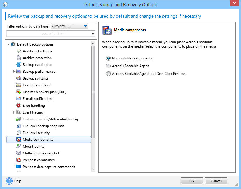Open Additional settings in the tree
The width and height of the screenshot is (241, 189).
(37, 51)
